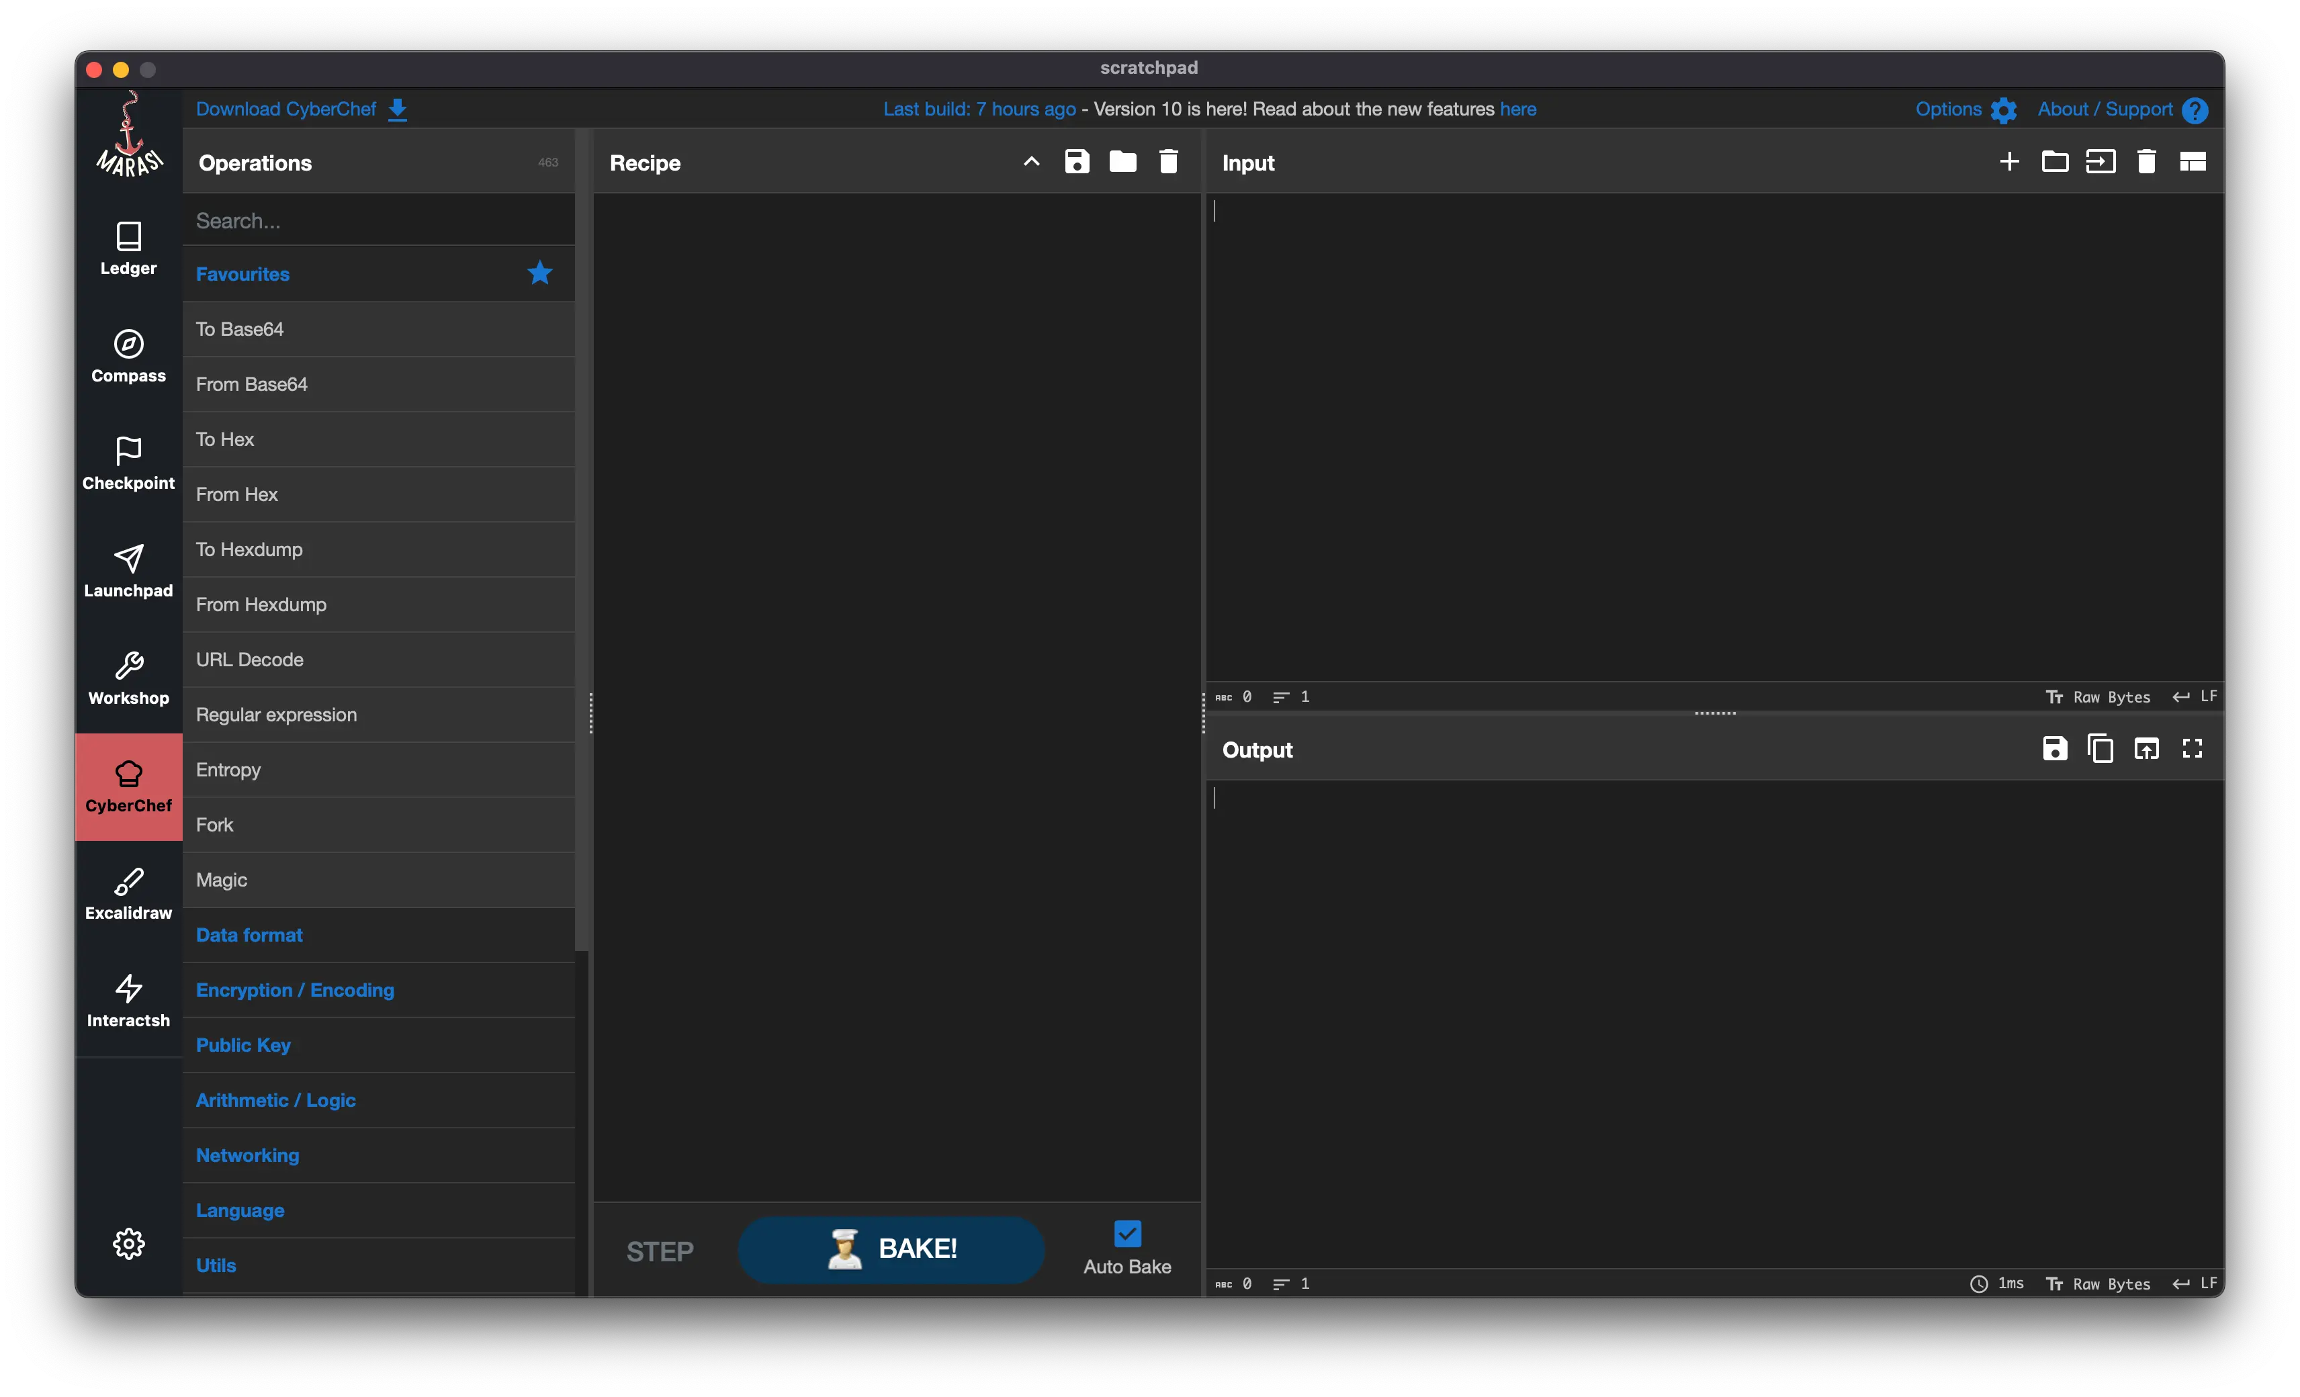This screenshot has height=1397, width=2300.
Task: Open output Raw Bytes encoding selector
Action: click(2097, 1283)
